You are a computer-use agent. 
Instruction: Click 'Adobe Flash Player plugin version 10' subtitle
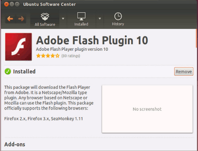pos(72,49)
